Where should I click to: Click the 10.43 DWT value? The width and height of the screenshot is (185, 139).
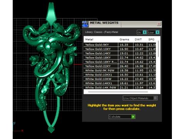click(x=139, y=79)
